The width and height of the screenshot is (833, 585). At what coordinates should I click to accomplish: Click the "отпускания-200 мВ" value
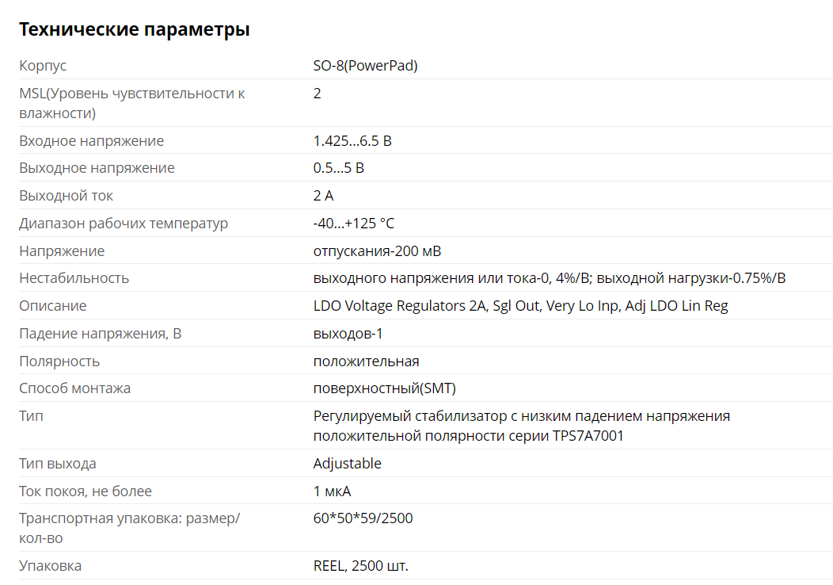pyautogui.click(x=377, y=251)
